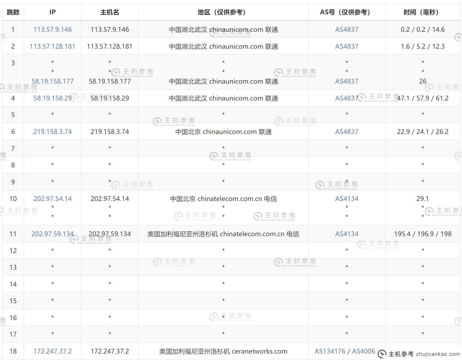This screenshot has width=462, height=361.
Task: Select hostname cell 219.158.3.74
Action: click(x=110, y=132)
